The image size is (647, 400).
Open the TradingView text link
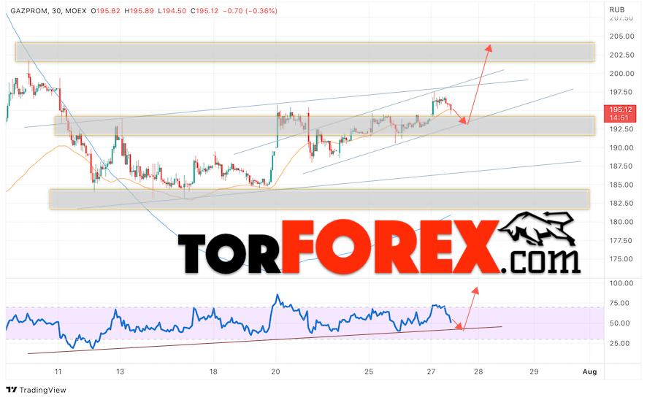pyautogui.click(x=42, y=390)
